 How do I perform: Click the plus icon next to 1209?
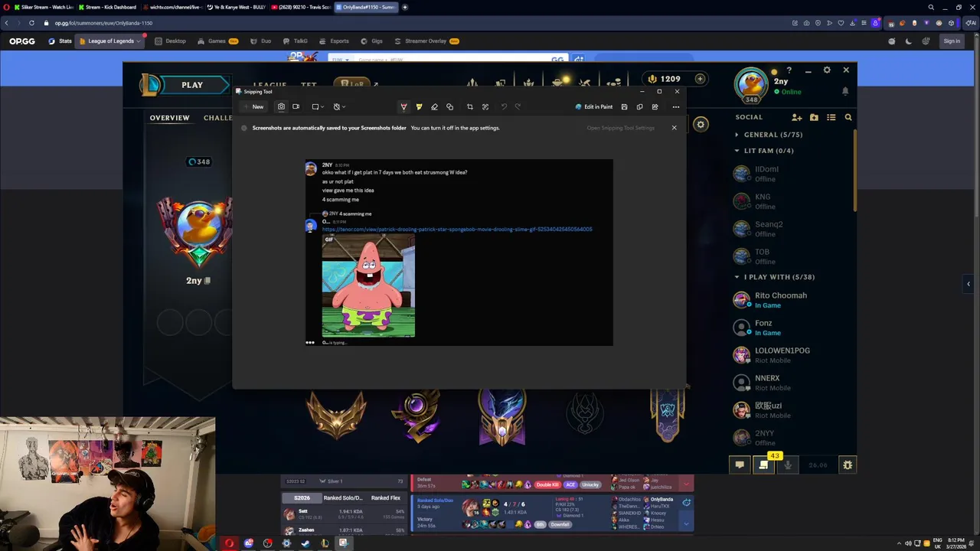[700, 79]
